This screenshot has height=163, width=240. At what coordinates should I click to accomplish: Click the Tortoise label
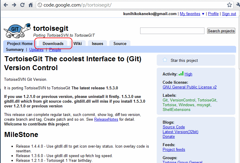tap(169, 105)
